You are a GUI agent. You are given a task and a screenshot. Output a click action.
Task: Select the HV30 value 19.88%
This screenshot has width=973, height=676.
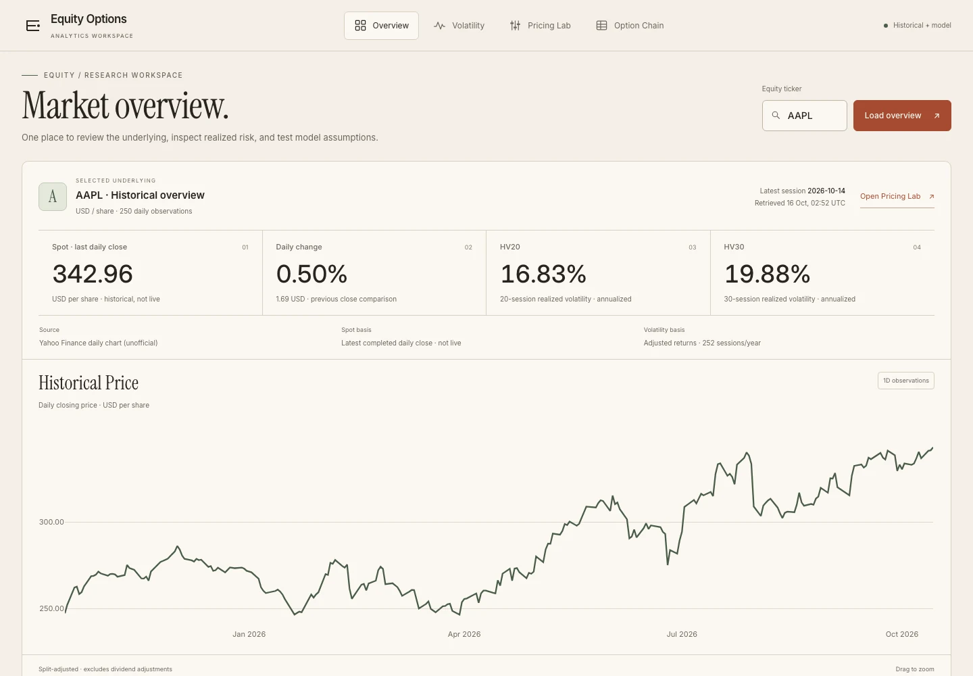coord(767,274)
